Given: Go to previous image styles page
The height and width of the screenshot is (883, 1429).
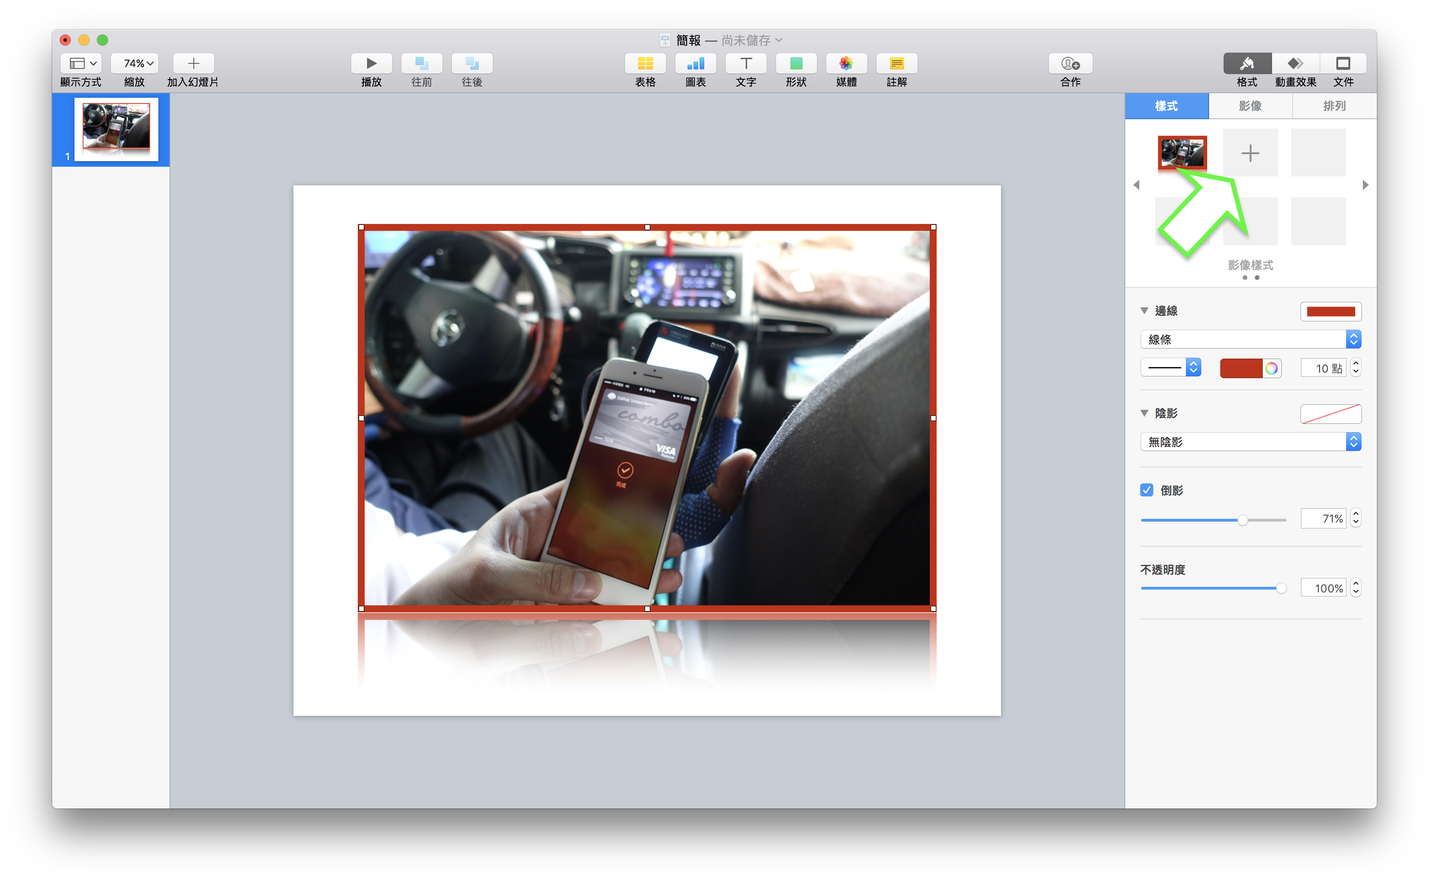Looking at the screenshot, I should click(x=1136, y=185).
